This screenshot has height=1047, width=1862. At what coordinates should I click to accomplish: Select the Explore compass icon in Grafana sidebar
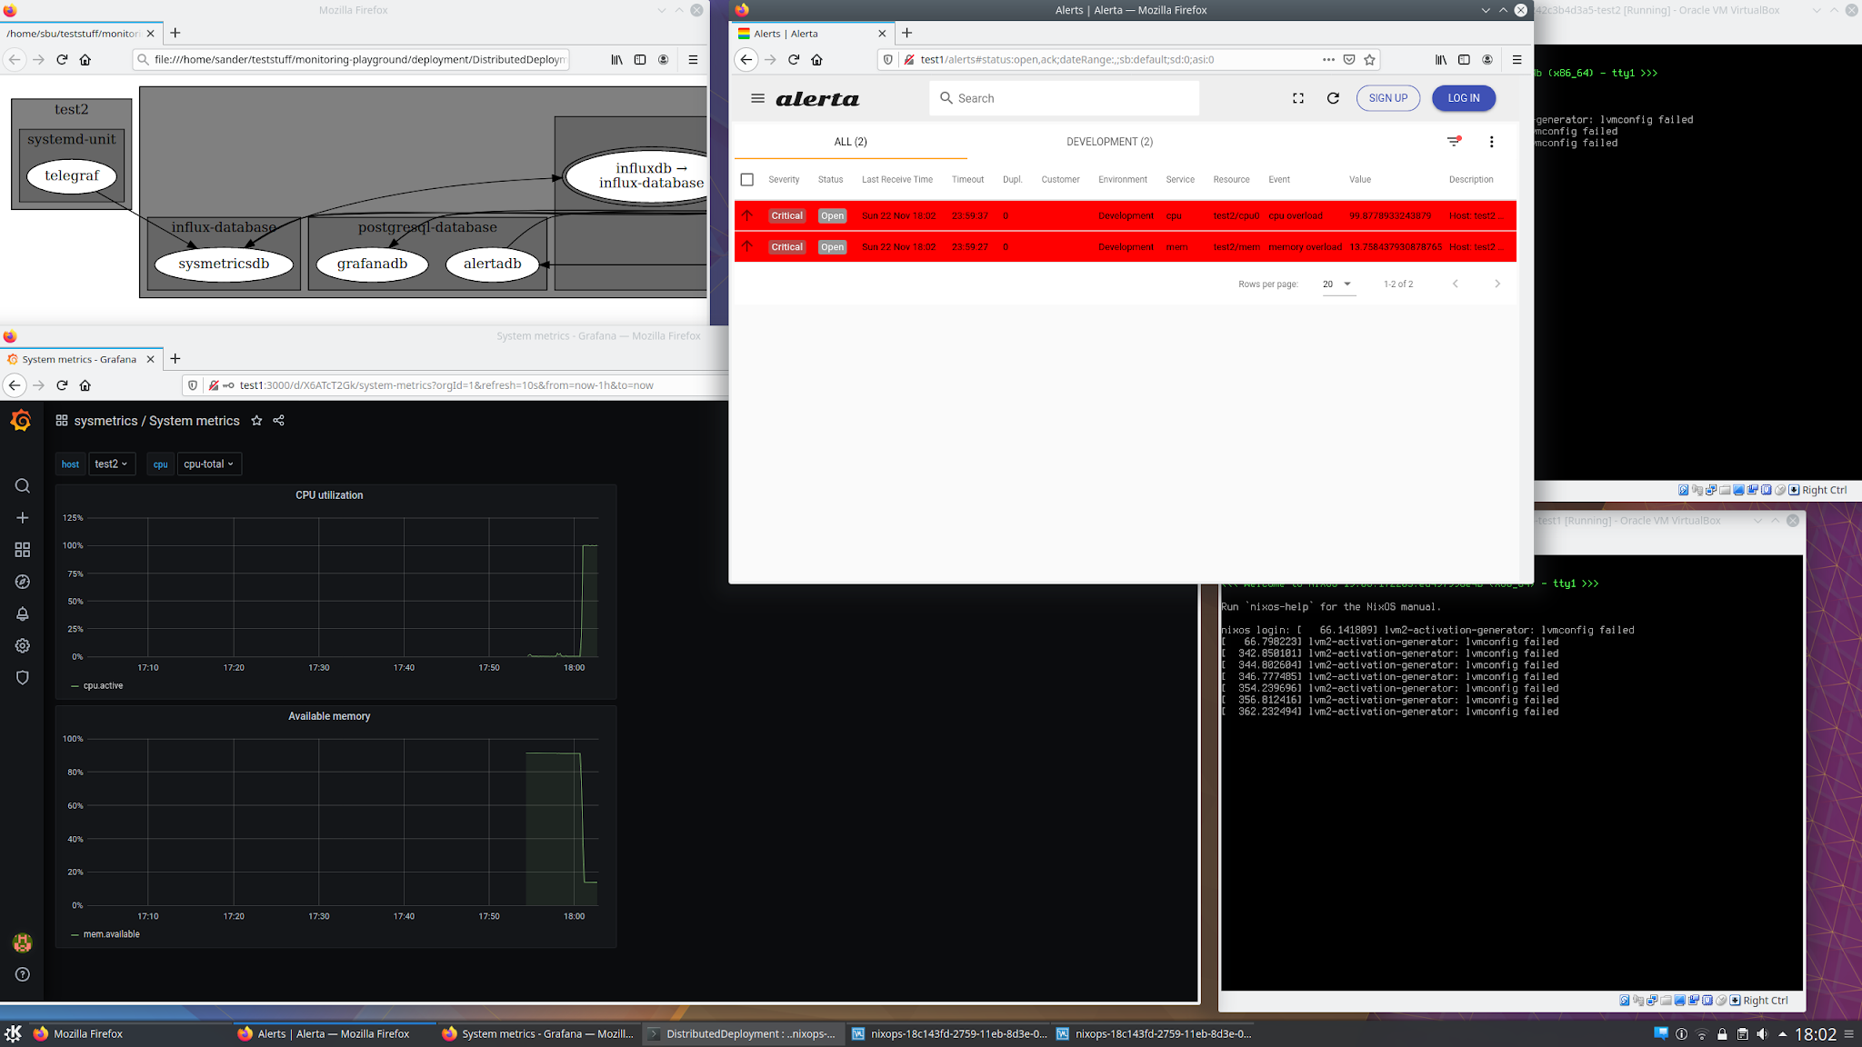click(22, 582)
